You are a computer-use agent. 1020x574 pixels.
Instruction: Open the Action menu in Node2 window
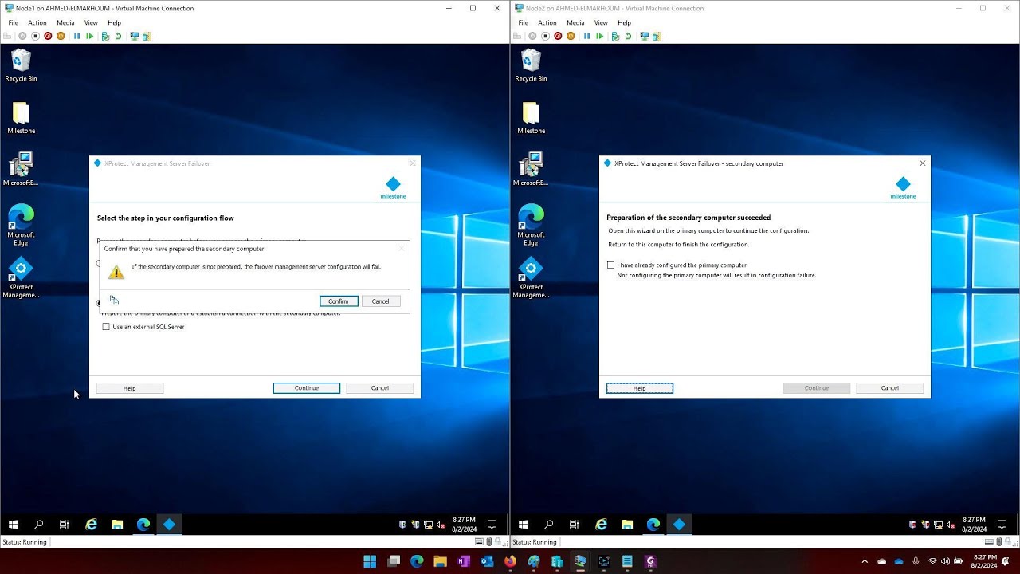click(x=547, y=23)
